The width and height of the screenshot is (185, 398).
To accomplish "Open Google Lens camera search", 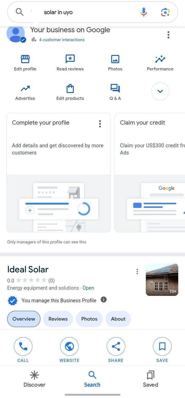I will 165,12.
